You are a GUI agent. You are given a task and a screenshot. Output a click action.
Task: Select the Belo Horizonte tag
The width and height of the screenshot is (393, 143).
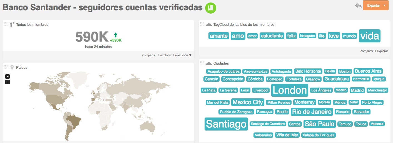[x=308, y=71]
